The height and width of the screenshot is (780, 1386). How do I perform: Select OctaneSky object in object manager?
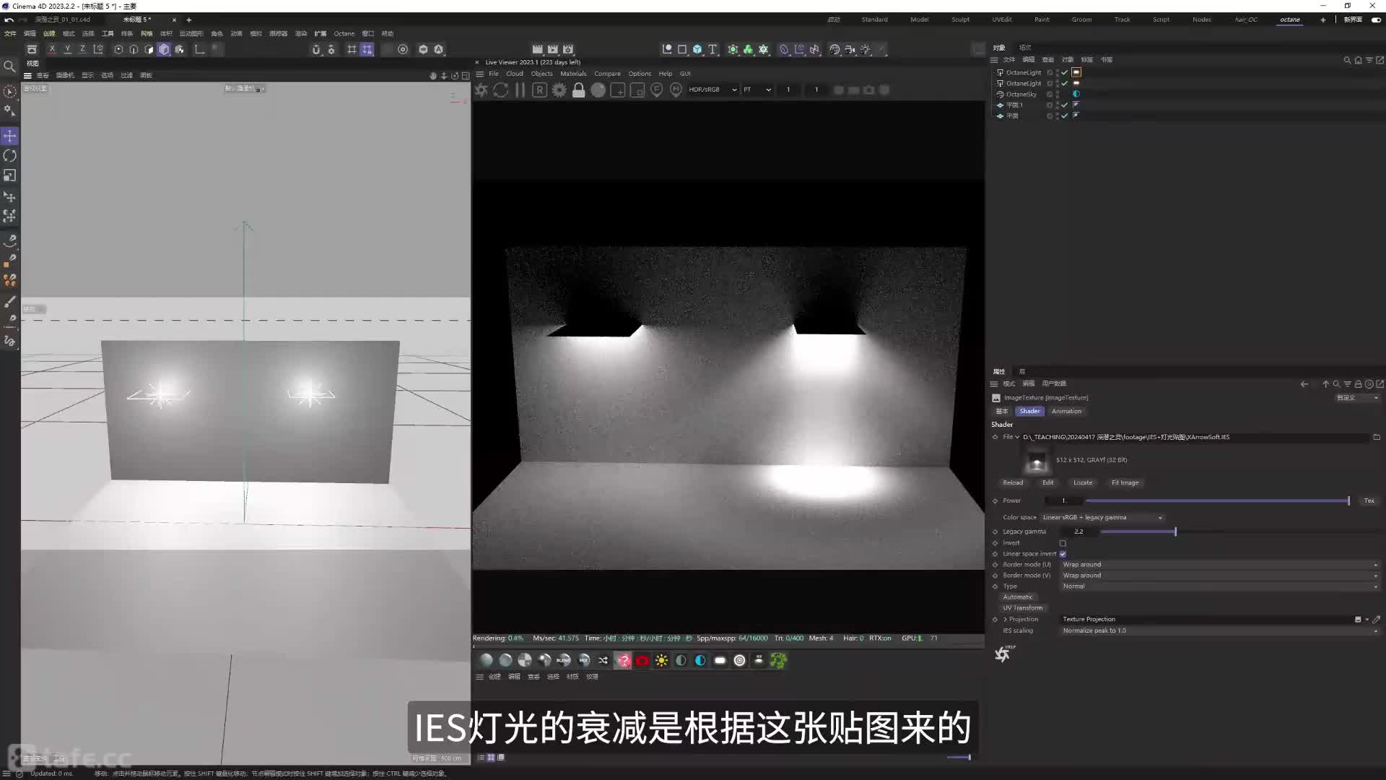click(1021, 95)
